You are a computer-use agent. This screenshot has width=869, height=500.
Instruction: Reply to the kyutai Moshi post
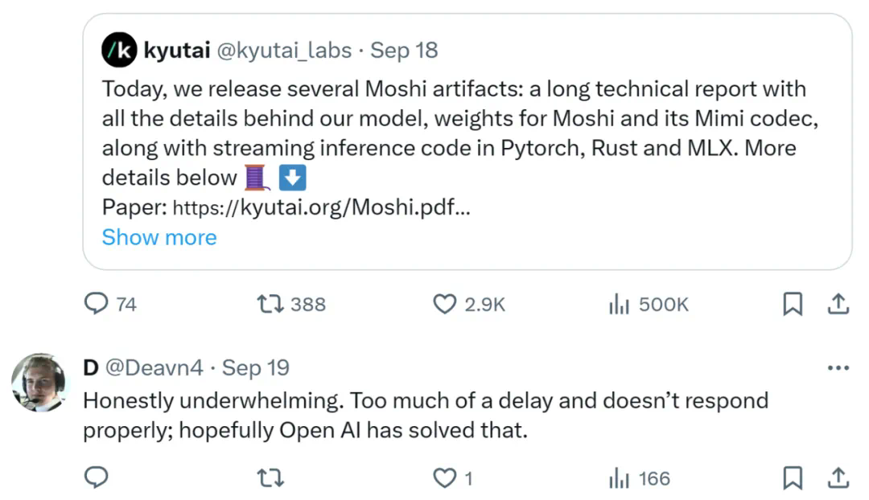pyautogui.click(x=97, y=304)
